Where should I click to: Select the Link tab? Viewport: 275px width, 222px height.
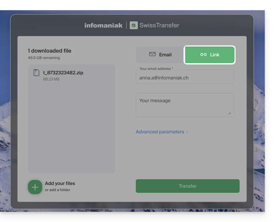pyautogui.click(x=210, y=55)
